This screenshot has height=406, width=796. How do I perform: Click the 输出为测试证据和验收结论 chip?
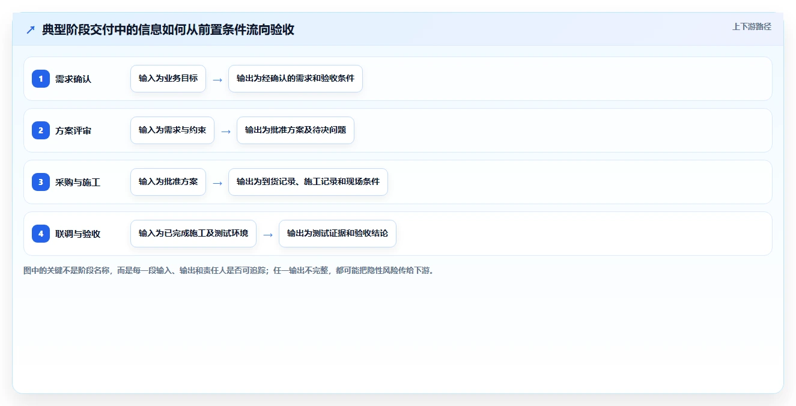point(338,234)
